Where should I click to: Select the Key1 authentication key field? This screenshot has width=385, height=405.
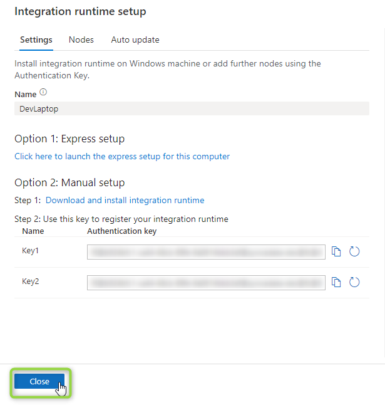(206, 252)
